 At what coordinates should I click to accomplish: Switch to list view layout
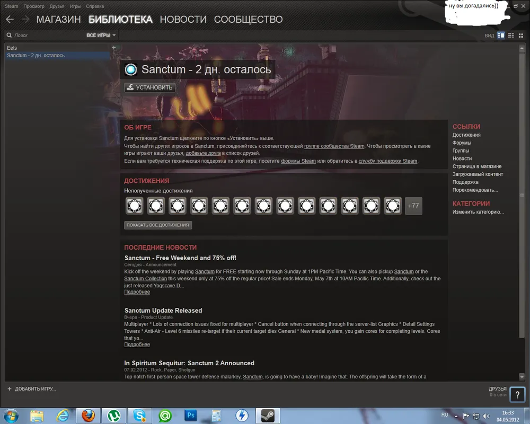point(511,35)
